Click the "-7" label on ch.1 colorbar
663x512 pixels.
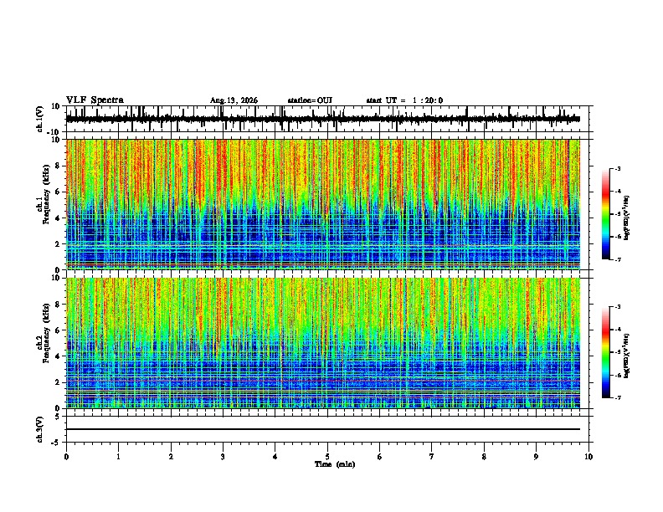pos(617,259)
